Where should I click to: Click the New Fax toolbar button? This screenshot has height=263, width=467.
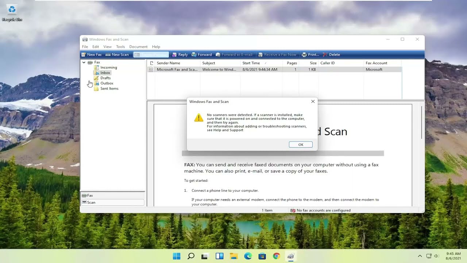click(91, 54)
